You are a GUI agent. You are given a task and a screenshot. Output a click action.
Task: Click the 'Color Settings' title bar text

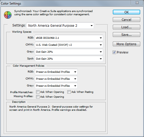pyautogui.click(x=11, y=3)
